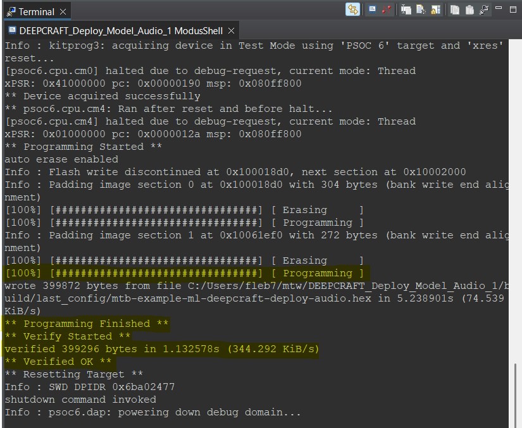Screen dimensions: 522x428
Task: Click the '** Verified OK **' line
Action: coord(58,362)
